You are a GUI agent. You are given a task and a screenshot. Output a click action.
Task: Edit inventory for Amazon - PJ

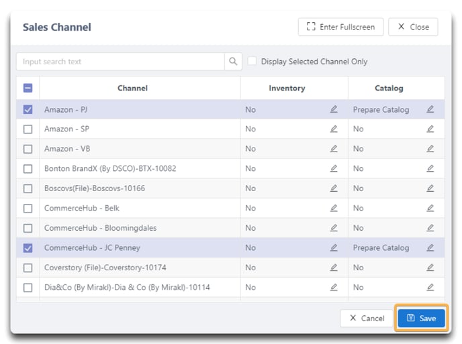click(334, 109)
